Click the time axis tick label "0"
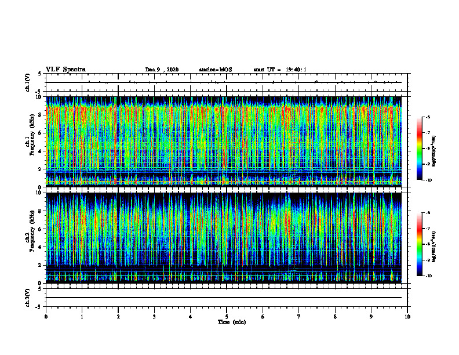The image size is (459, 355). [46, 317]
